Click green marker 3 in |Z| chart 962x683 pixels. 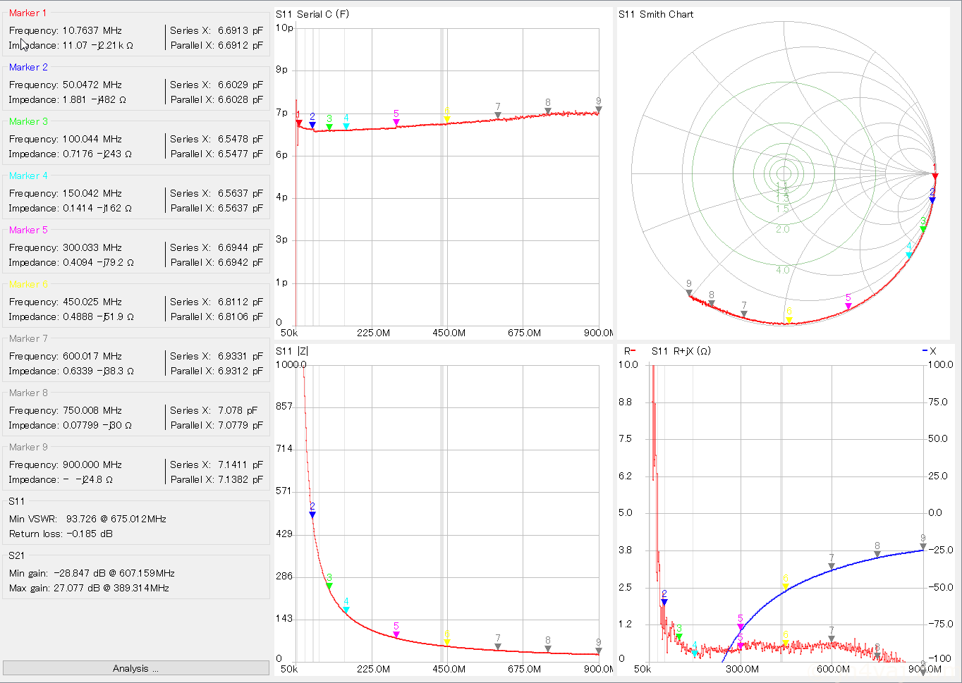(x=329, y=586)
